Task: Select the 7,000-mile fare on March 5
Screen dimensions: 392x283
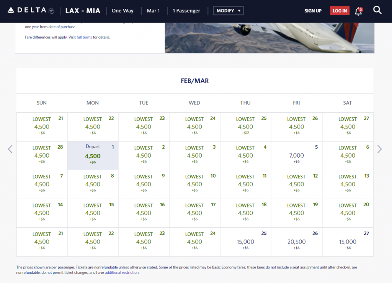Action: [x=296, y=155]
